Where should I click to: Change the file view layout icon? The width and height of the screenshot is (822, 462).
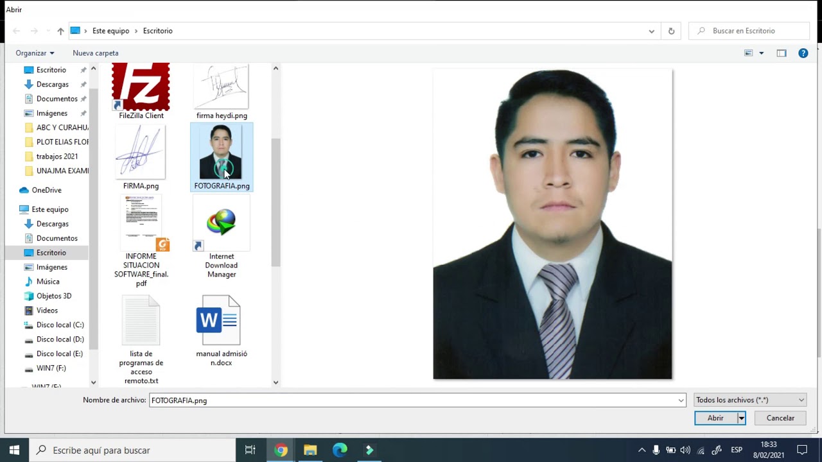[748, 53]
